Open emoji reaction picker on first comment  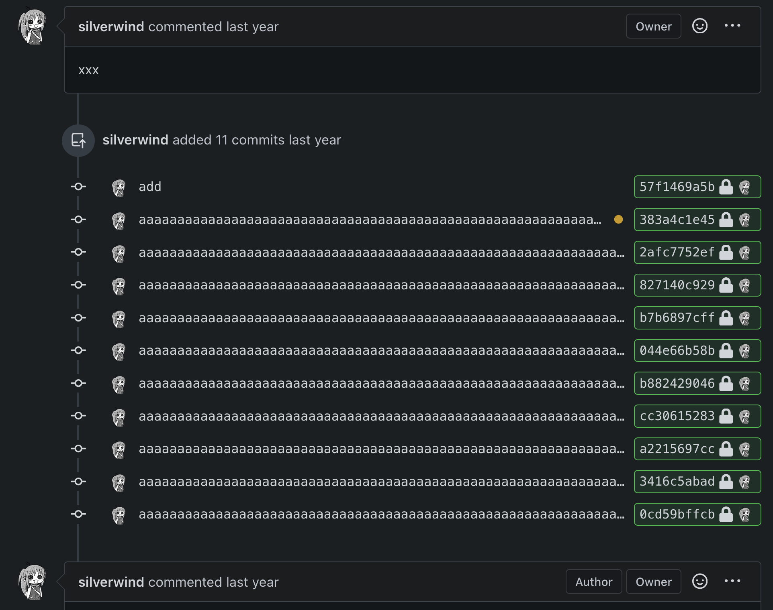(x=699, y=26)
